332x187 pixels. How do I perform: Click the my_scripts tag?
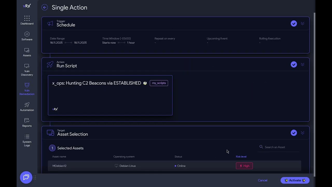(x=159, y=83)
